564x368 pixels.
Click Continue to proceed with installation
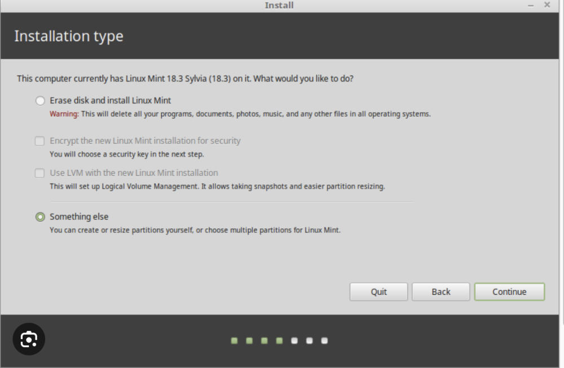(x=509, y=292)
